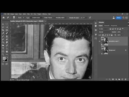
Task: Hide the Generative Layer 1
Action: (x=99, y=41)
